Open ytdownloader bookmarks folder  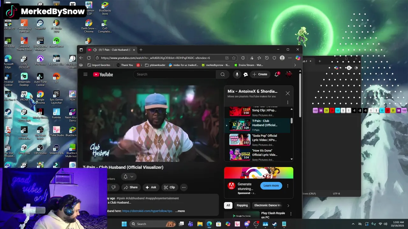tap(155, 65)
